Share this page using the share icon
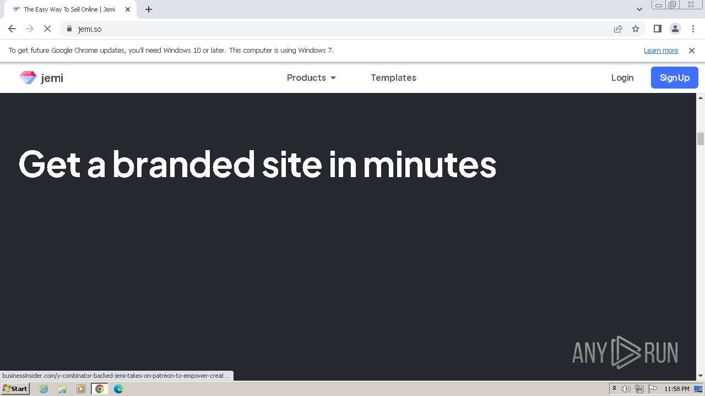 click(618, 29)
